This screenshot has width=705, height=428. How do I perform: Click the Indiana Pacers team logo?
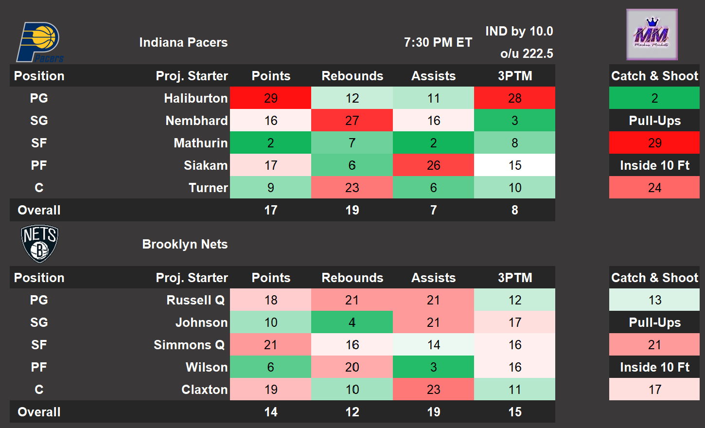pos(40,42)
